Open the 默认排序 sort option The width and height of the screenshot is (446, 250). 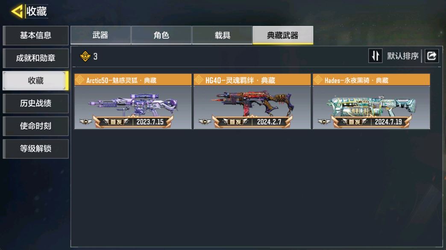point(403,56)
